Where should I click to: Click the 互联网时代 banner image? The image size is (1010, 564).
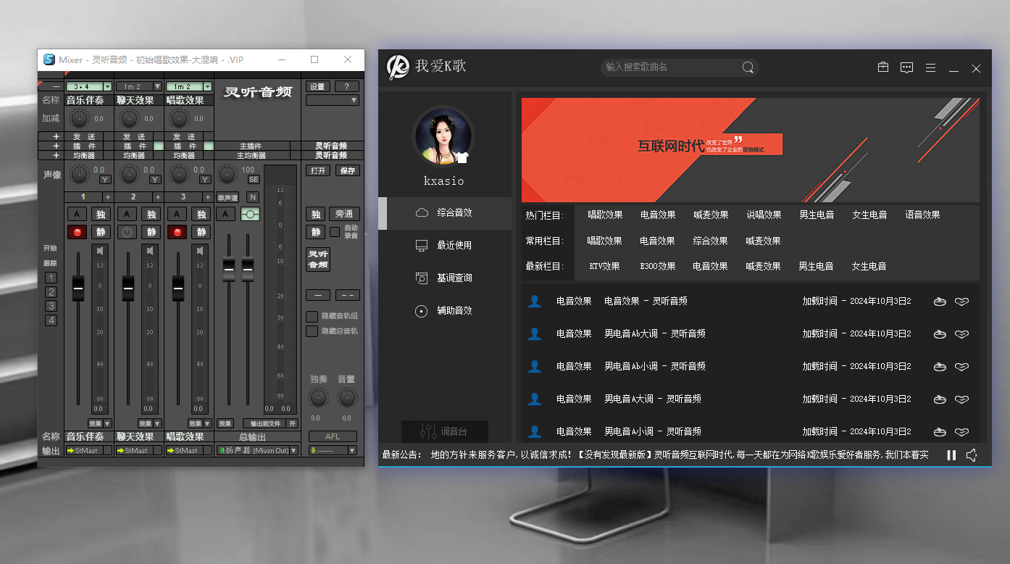(751, 150)
